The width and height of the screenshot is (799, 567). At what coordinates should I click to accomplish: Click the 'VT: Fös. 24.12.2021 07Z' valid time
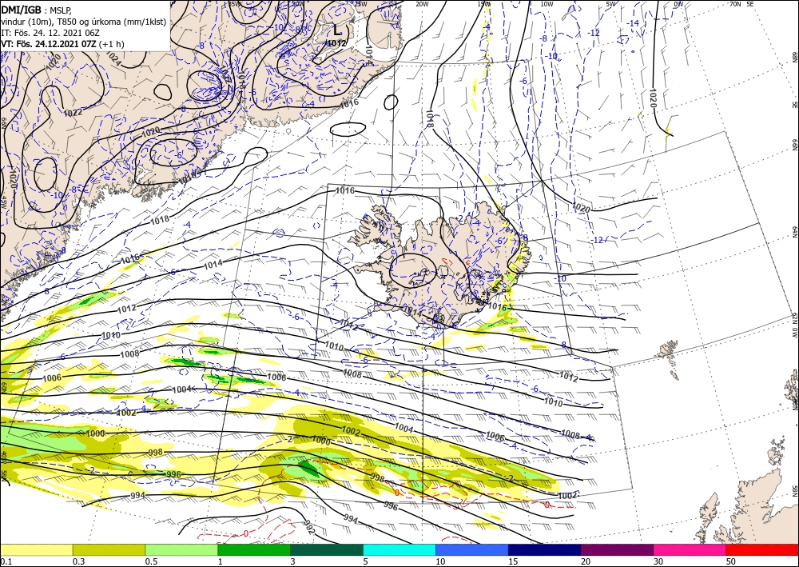click(49, 43)
